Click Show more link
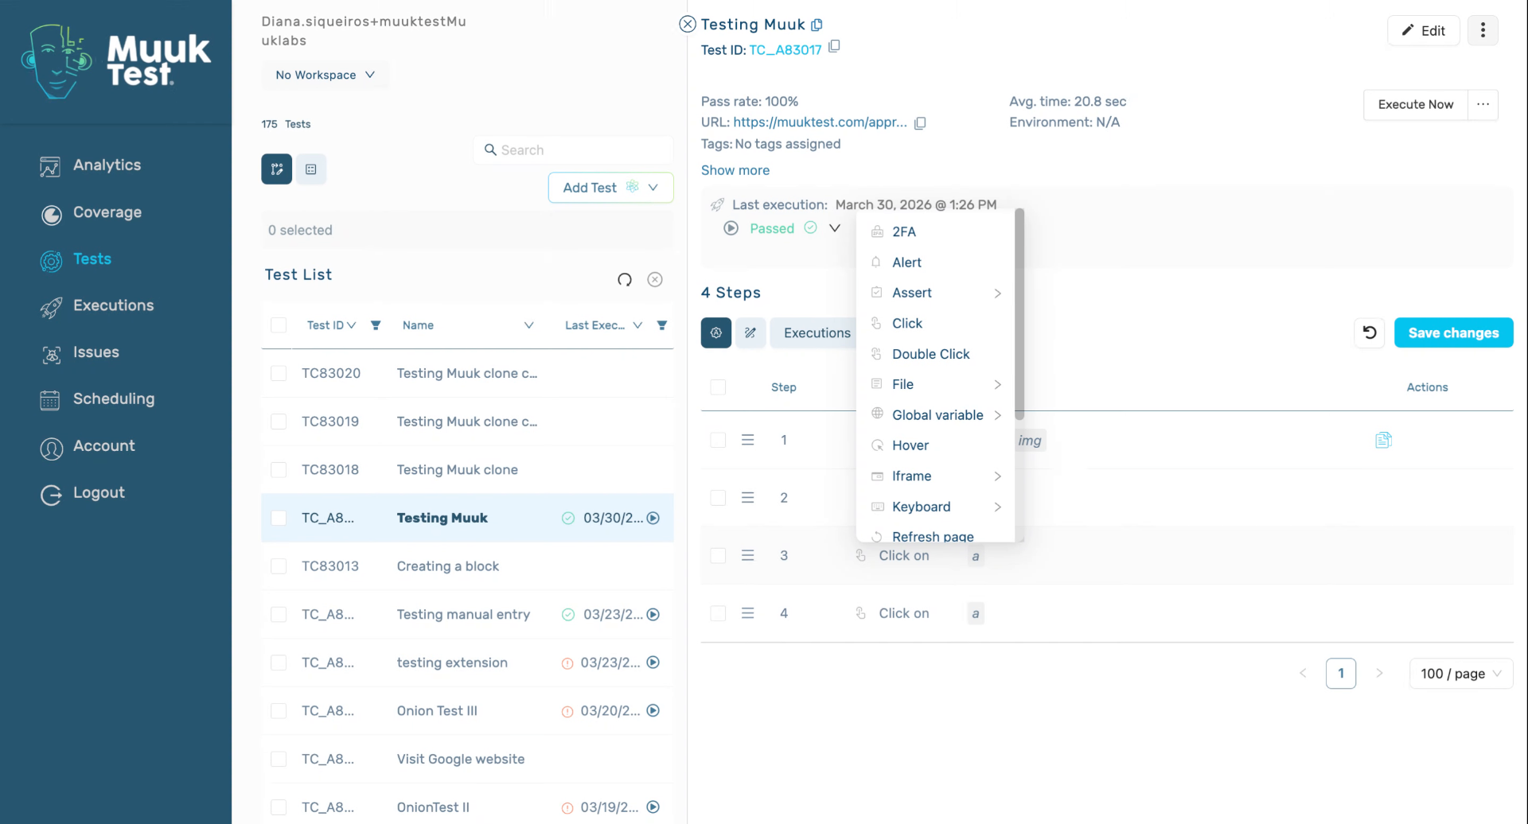Screen dimensions: 1528x824 [x=735, y=170]
